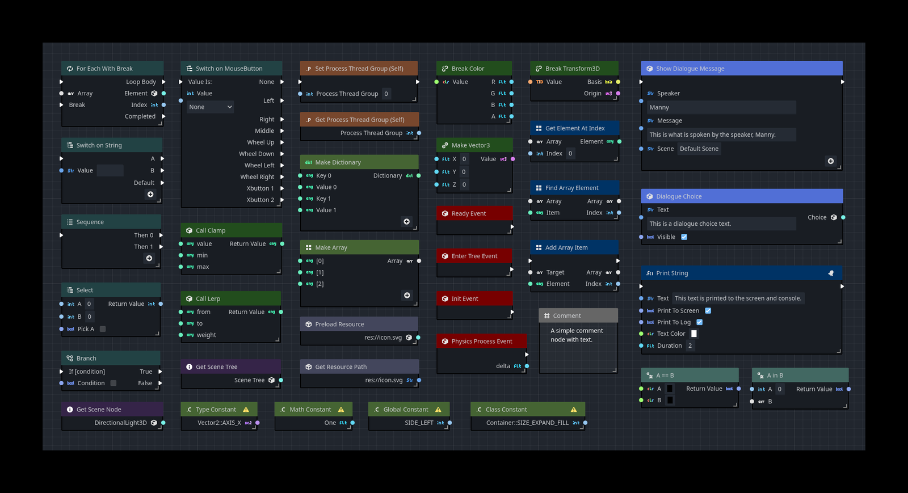Click plus icon in Make Dictionary node
This screenshot has width=908, height=493.
406,222
